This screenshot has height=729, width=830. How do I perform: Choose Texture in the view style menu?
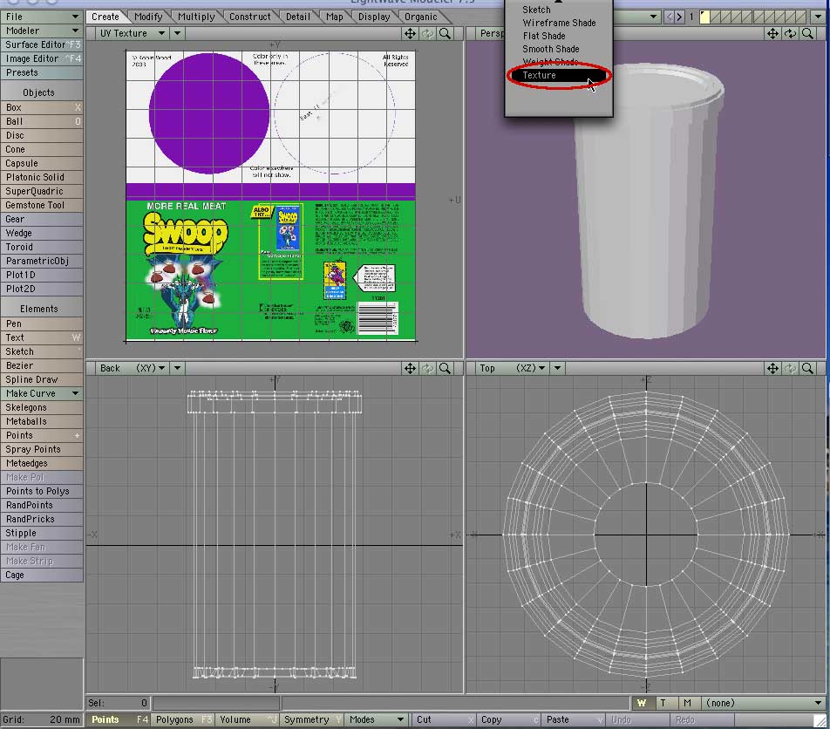click(559, 76)
